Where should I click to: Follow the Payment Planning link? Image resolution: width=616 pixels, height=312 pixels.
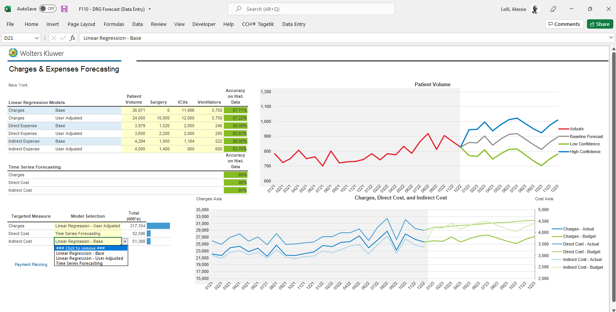[31, 264]
